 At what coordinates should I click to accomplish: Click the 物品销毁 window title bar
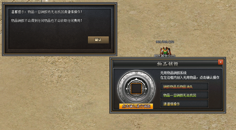[x=168, y=64]
